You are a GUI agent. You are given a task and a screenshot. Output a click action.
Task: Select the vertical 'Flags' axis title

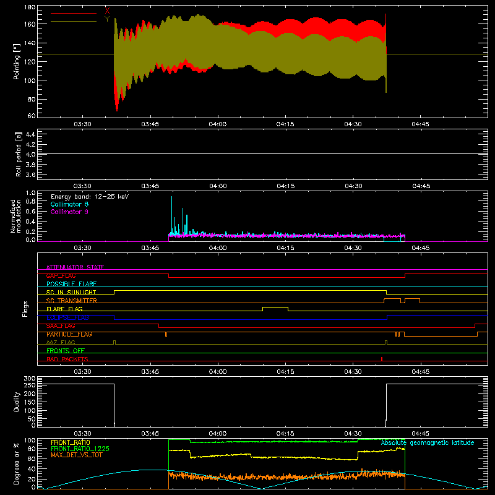tap(25, 309)
